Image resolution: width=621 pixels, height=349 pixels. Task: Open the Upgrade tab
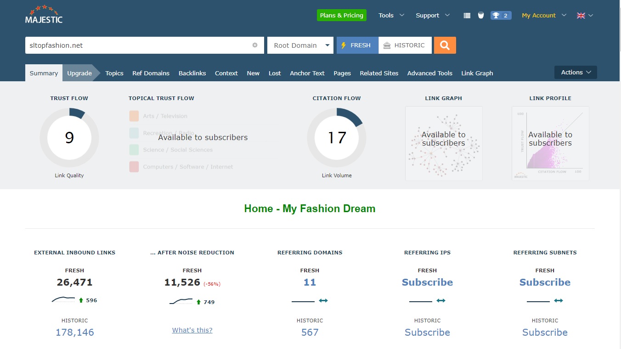79,73
